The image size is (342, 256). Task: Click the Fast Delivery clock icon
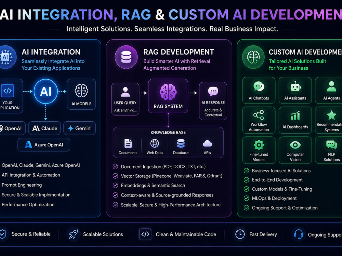[x=240, y=234]
